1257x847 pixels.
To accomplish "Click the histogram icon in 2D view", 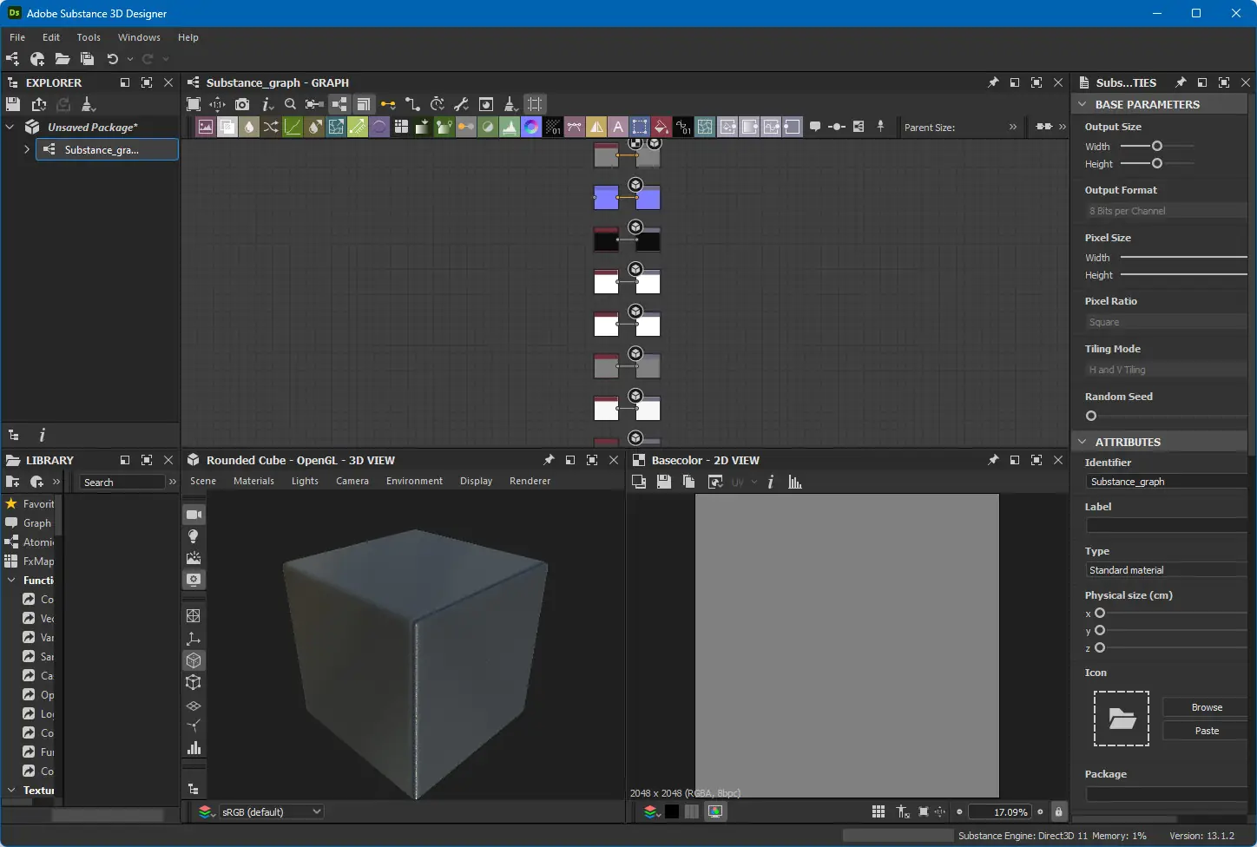I will click(795, 482).
